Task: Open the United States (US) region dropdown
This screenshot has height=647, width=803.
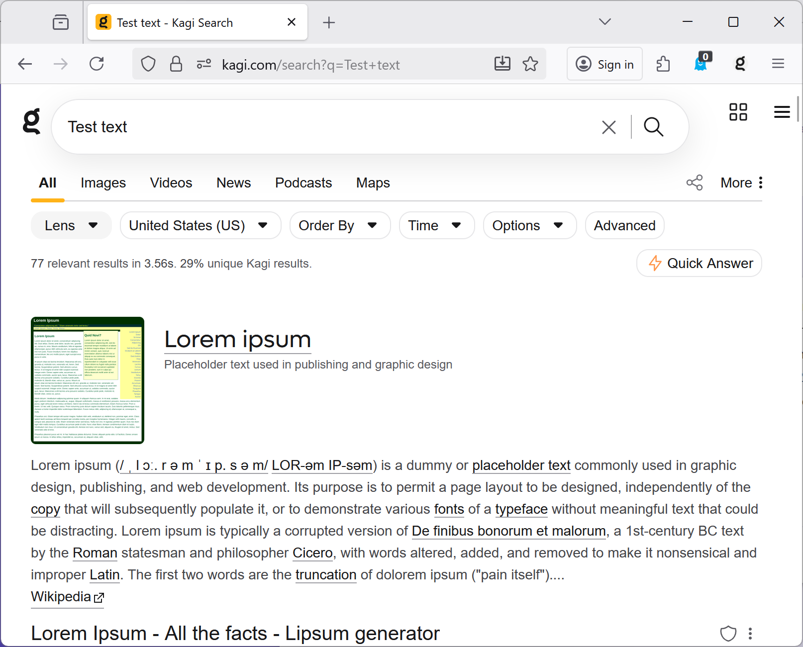Action: click(200, 226)
